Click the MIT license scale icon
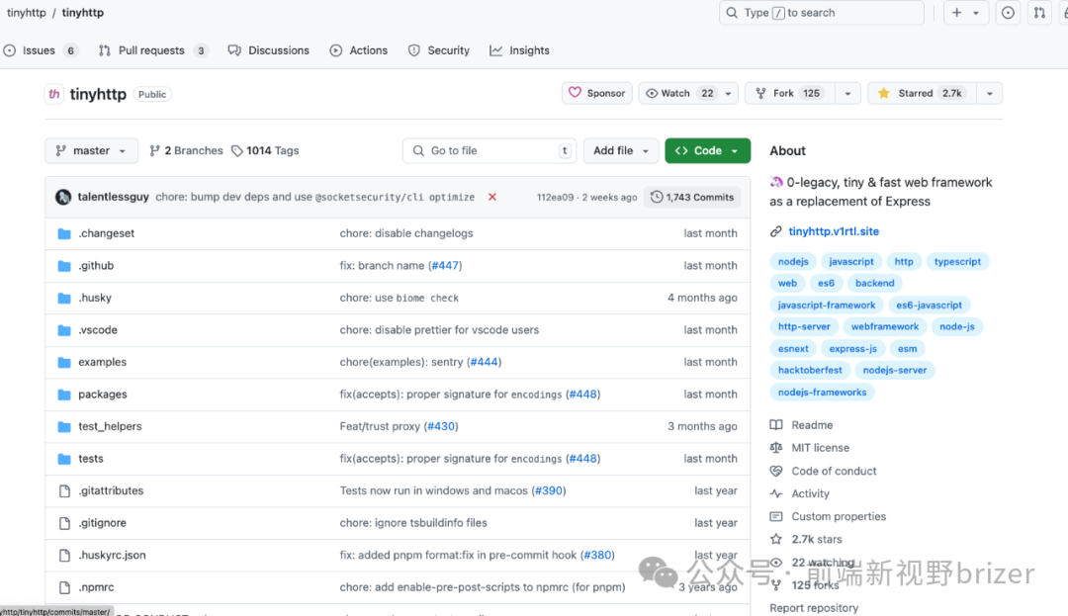The width and height of the screenshot is (1068, 616). coord(776,448)
